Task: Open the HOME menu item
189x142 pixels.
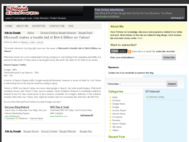Action: point(9,26)
